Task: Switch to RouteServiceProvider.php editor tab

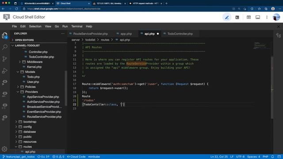Action: pyautogui.click(x=90, y=34)
